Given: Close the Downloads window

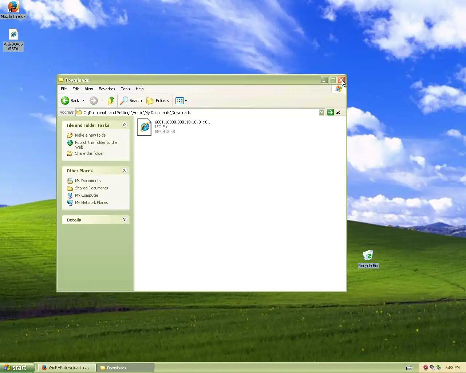Looking at the screenshot, I should 341,80.
